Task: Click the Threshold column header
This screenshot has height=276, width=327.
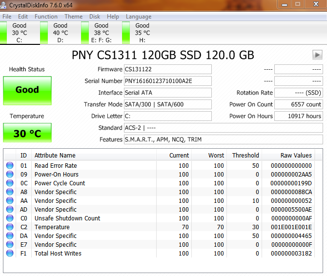Action: pyautogui.click(x=245, y=156)
